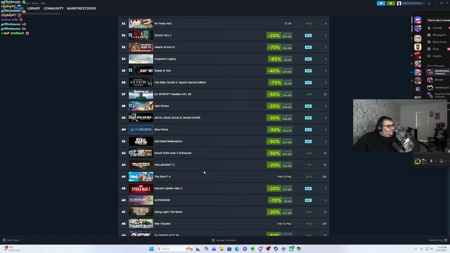Open the Discord server with crowned face avatar
Image resolution: width=450 pixels, height=253 pixels.
point(418,47)
